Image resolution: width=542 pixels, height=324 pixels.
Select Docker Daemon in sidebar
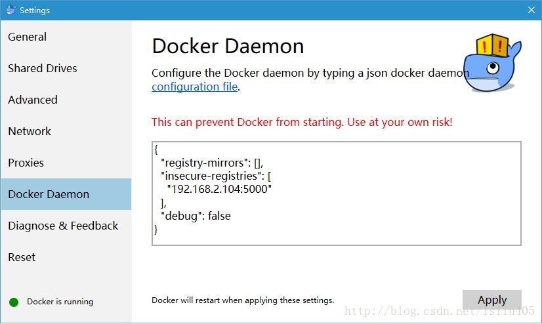click(x=66, y=194)
